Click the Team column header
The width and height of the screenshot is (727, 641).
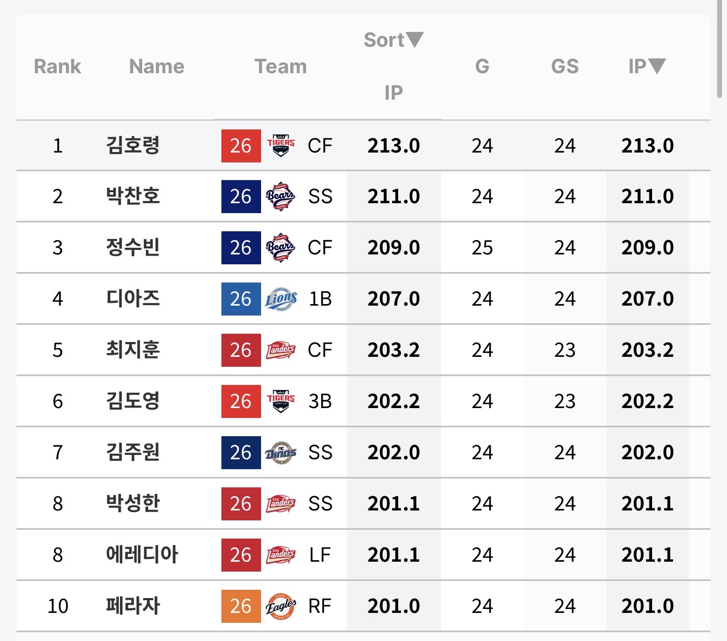(280, 66)
